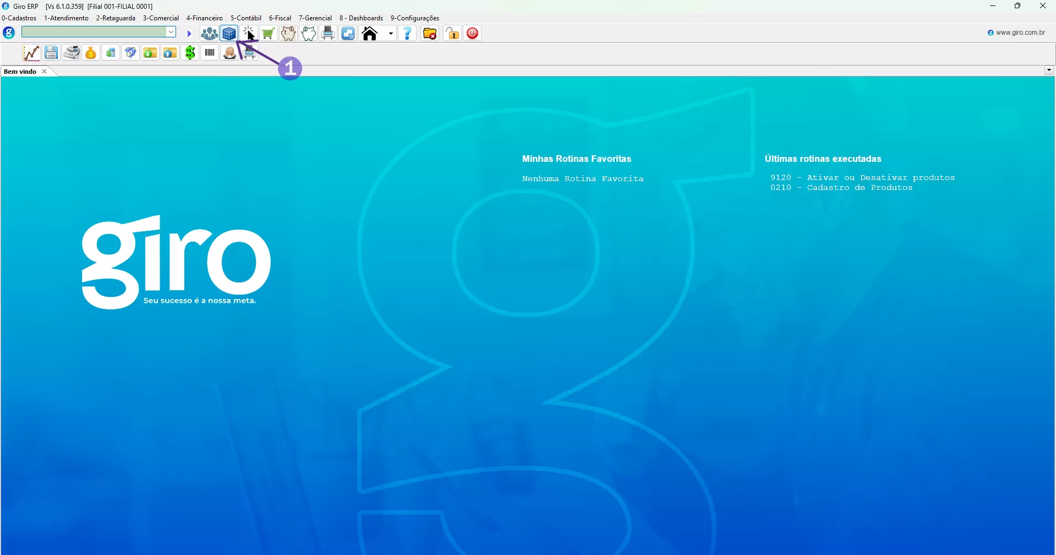The width and height of the screenshot is (1056, 555).
Task: Open the people group icon in toolbar
Action: point(209,34)
